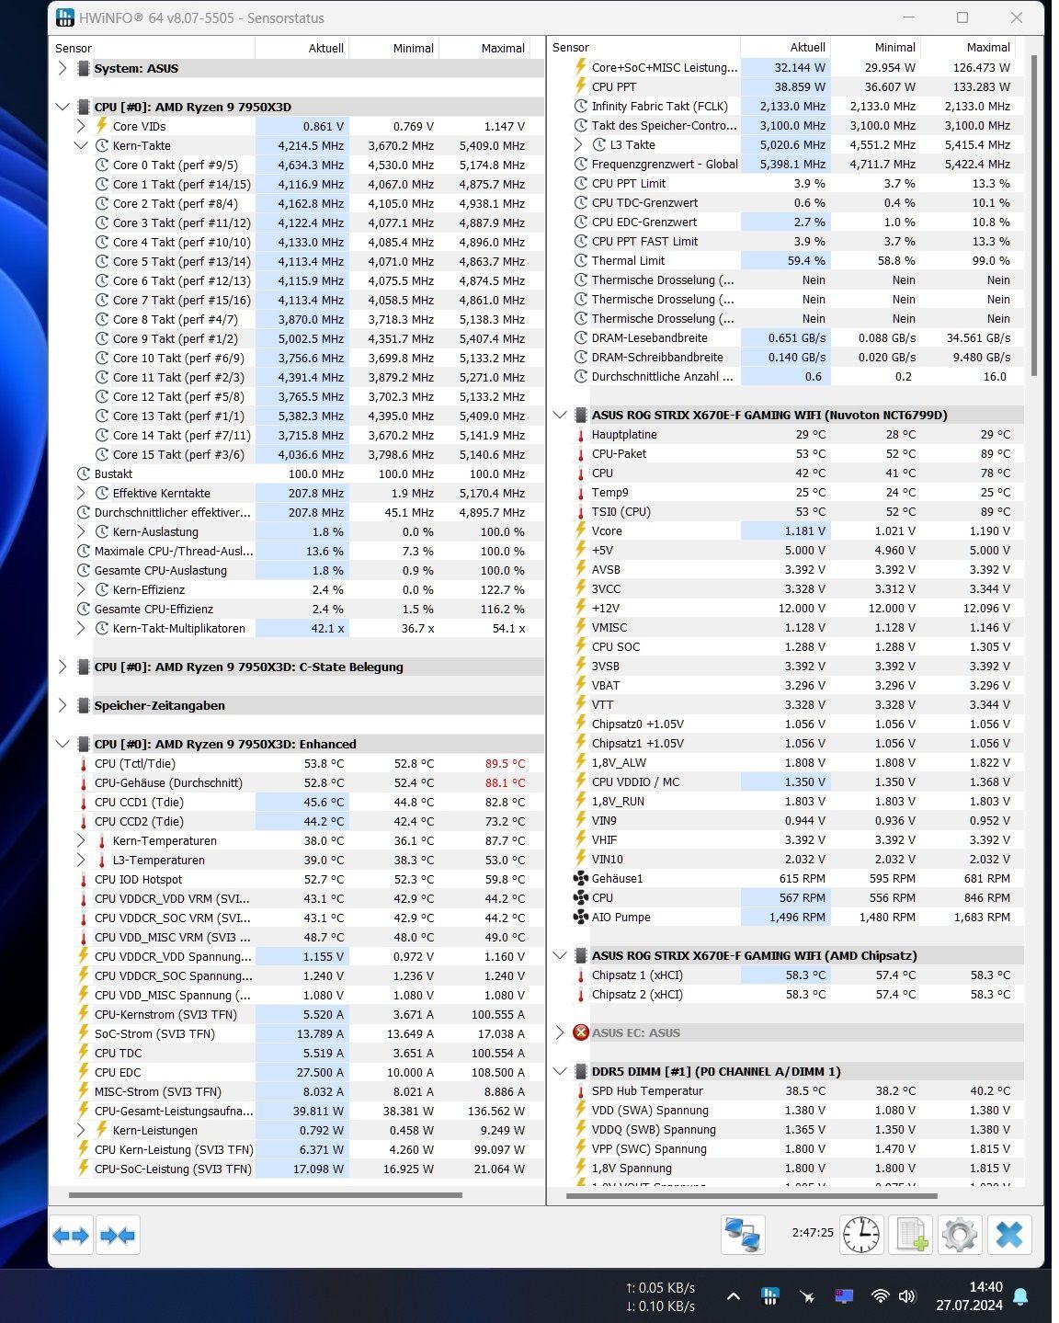Select the Core 0 Takt (perf #9/5) row
The height and width of the screenshot is (1323, 1059).
click(296, 165)
